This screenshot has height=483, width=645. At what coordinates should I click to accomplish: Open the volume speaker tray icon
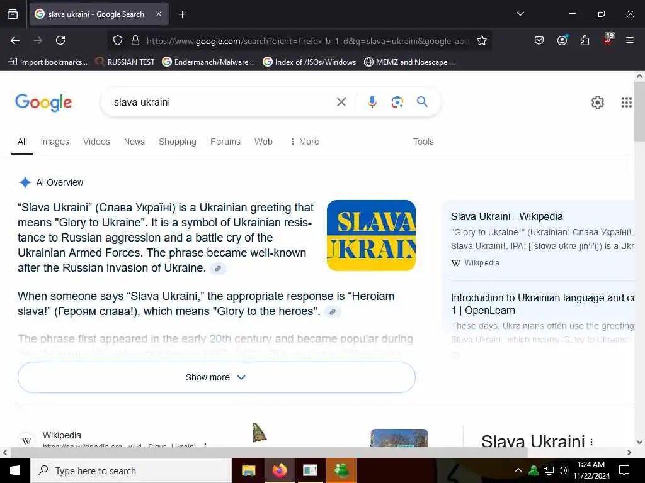point(562,470)
